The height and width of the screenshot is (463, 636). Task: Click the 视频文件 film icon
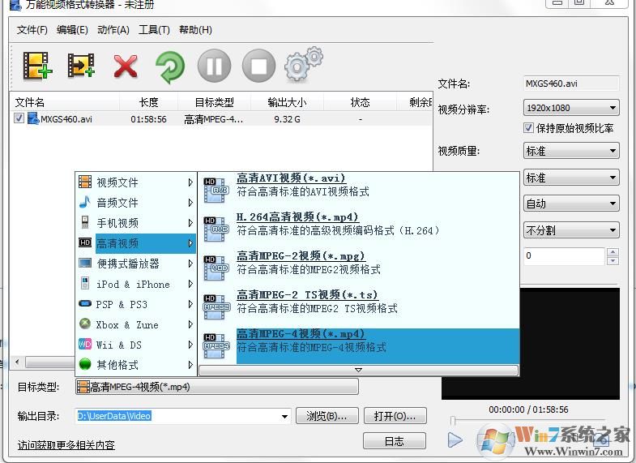click(x=85, y=182)
